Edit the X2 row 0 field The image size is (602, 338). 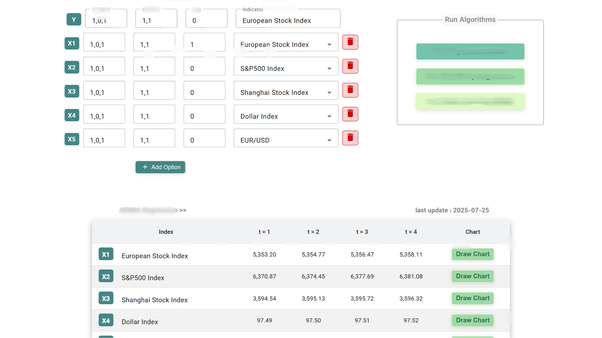[x=204, y=66]
